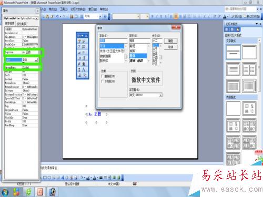
Task: Click the font style input field
Action: [139, 40]
